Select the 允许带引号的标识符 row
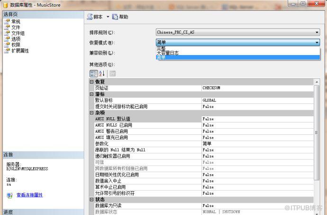Image resolution: width=327 pixels, height=215 pixels. coord(204,193)
